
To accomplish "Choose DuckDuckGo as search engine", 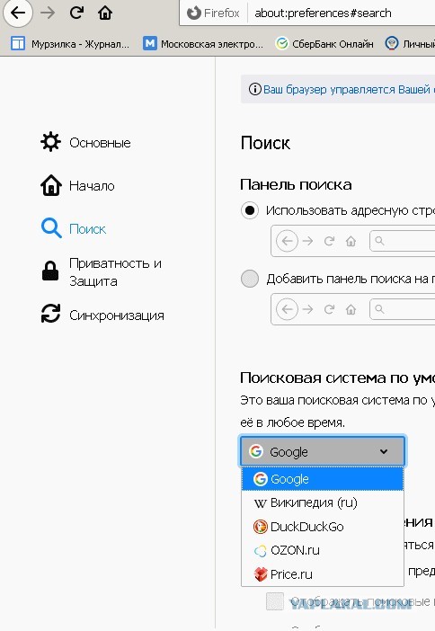I will 323,527.
